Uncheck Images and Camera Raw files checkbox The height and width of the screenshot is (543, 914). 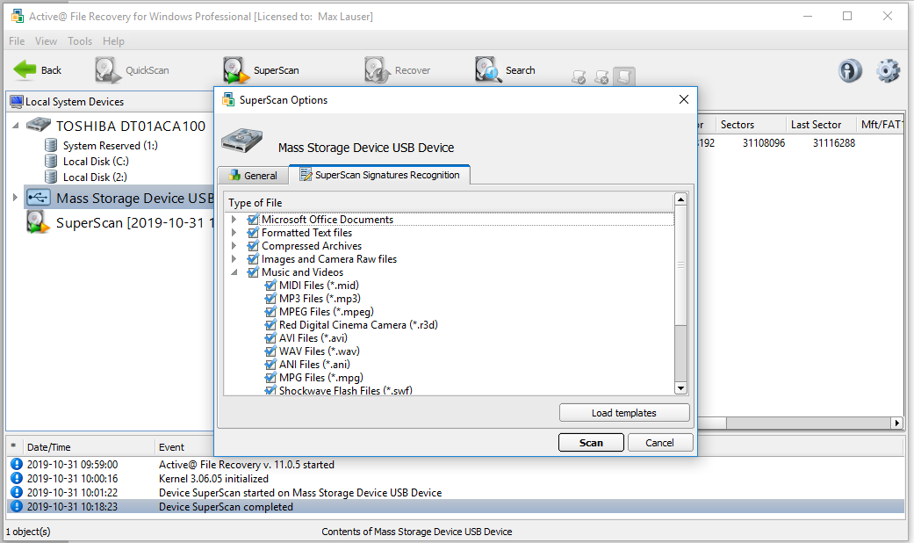[x=253, y=259]
